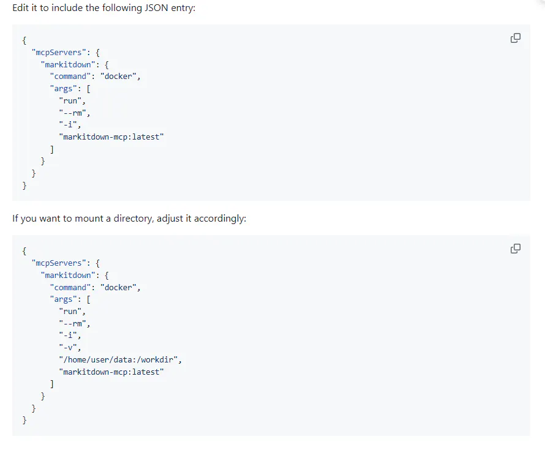Click "-i" argument in the first code block

click(x=68, y=125)
